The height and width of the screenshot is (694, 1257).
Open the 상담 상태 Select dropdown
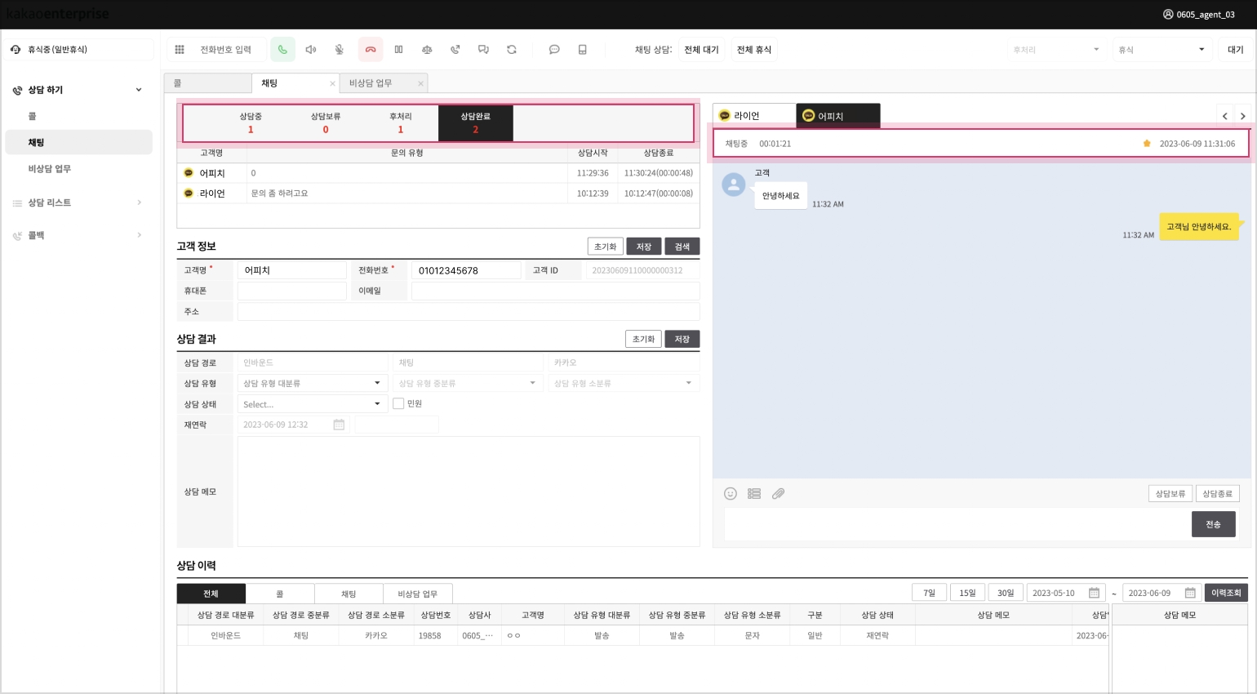[x=311, y=404]
